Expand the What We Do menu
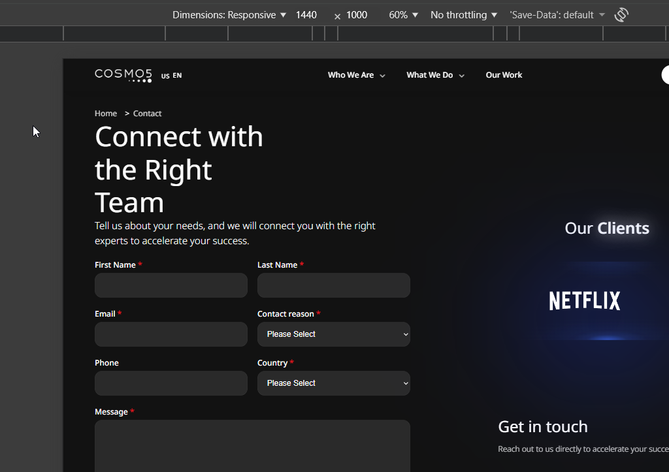The height and width of the screenshot is (472, 669). (435, 75)
